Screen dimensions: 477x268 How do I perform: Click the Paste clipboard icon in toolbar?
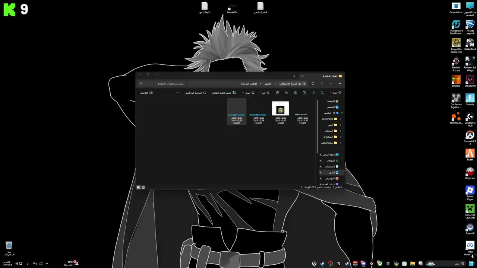pos(304,93)
